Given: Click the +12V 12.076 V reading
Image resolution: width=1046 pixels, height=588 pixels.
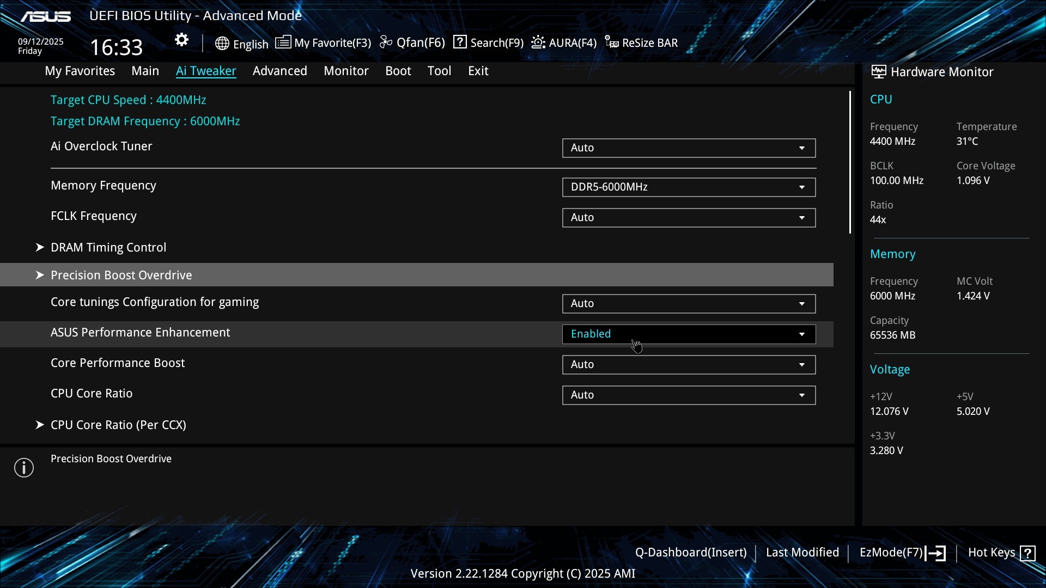Looking at the screenshot, I should [x=889, y=412].
